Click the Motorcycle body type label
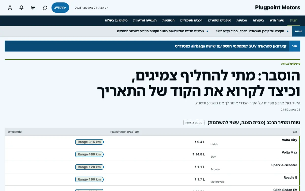Image resolution: width=305 pixels, height=191 pixels. [x=217, y=182]
